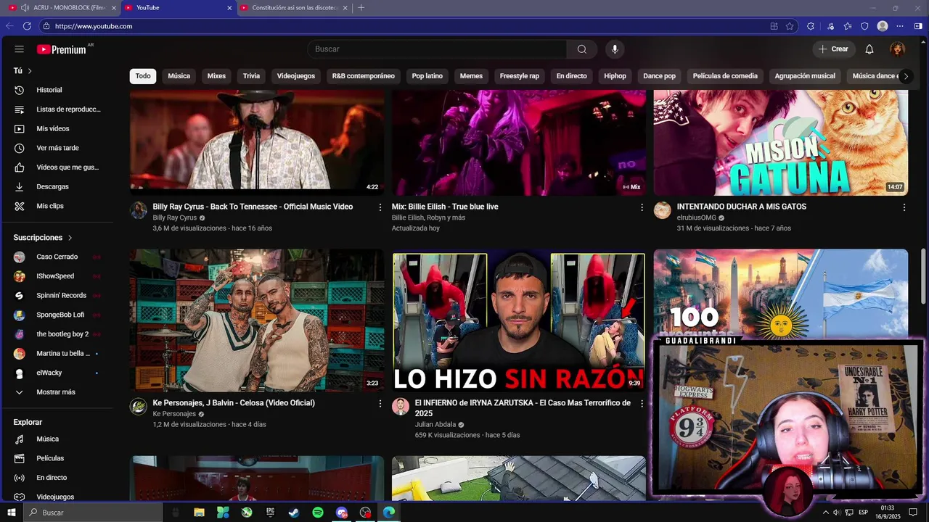The width and height of the screenshot is (929, 522).
Task: Open Historial in the sidebar
Action: pos(57,90)
